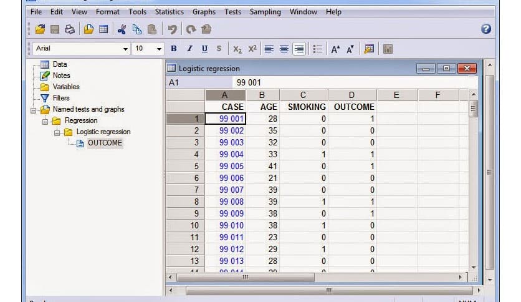Open the View menu
Image resolution: width=521 pixels, height=302 pixels.
tap(79, 12)
